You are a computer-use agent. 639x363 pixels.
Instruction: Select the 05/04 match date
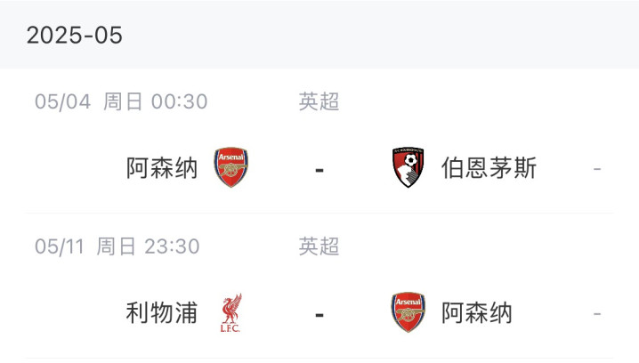coord(63,101)
